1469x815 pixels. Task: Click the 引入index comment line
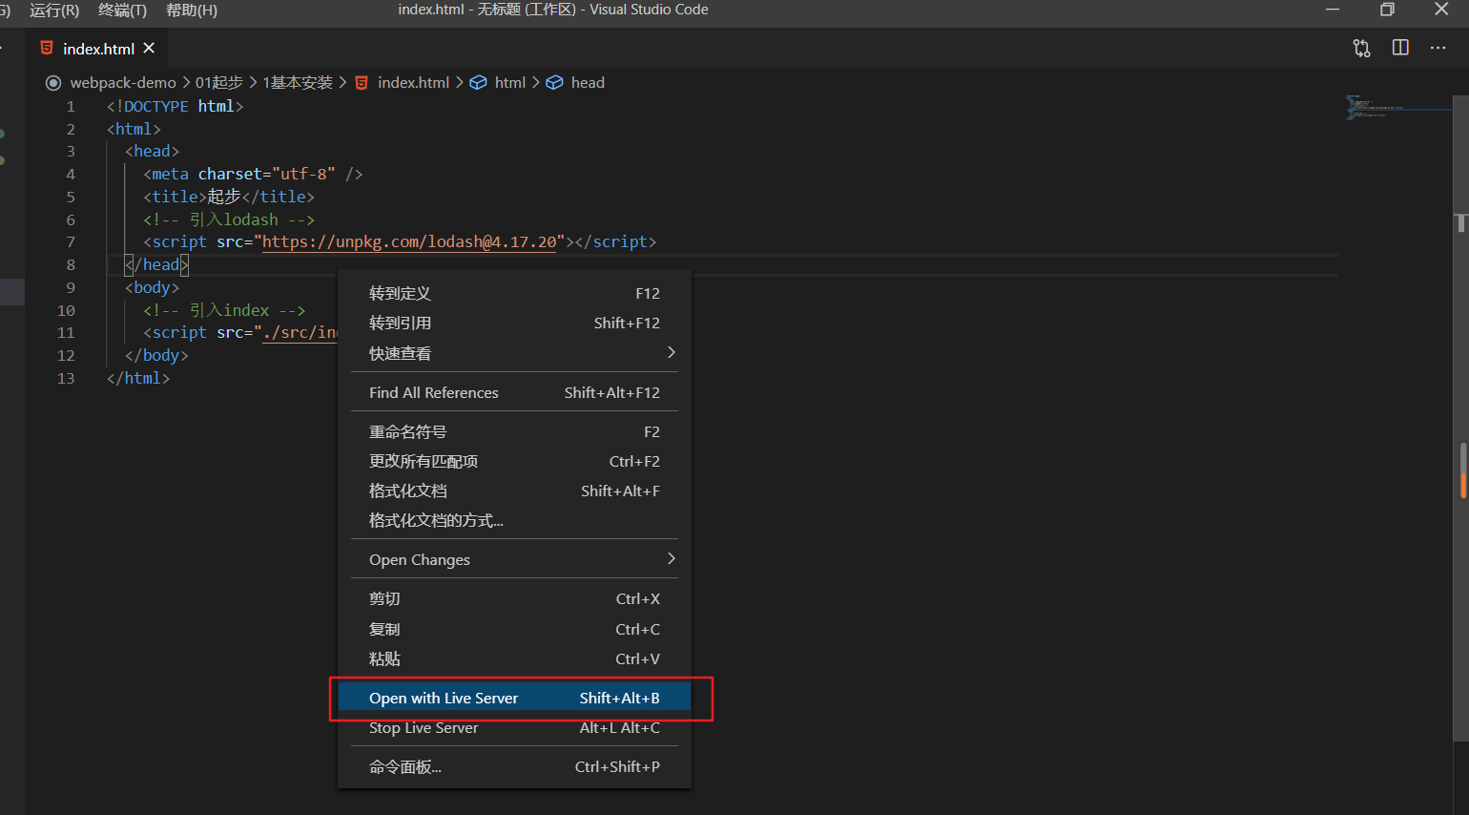coord(224,310)
